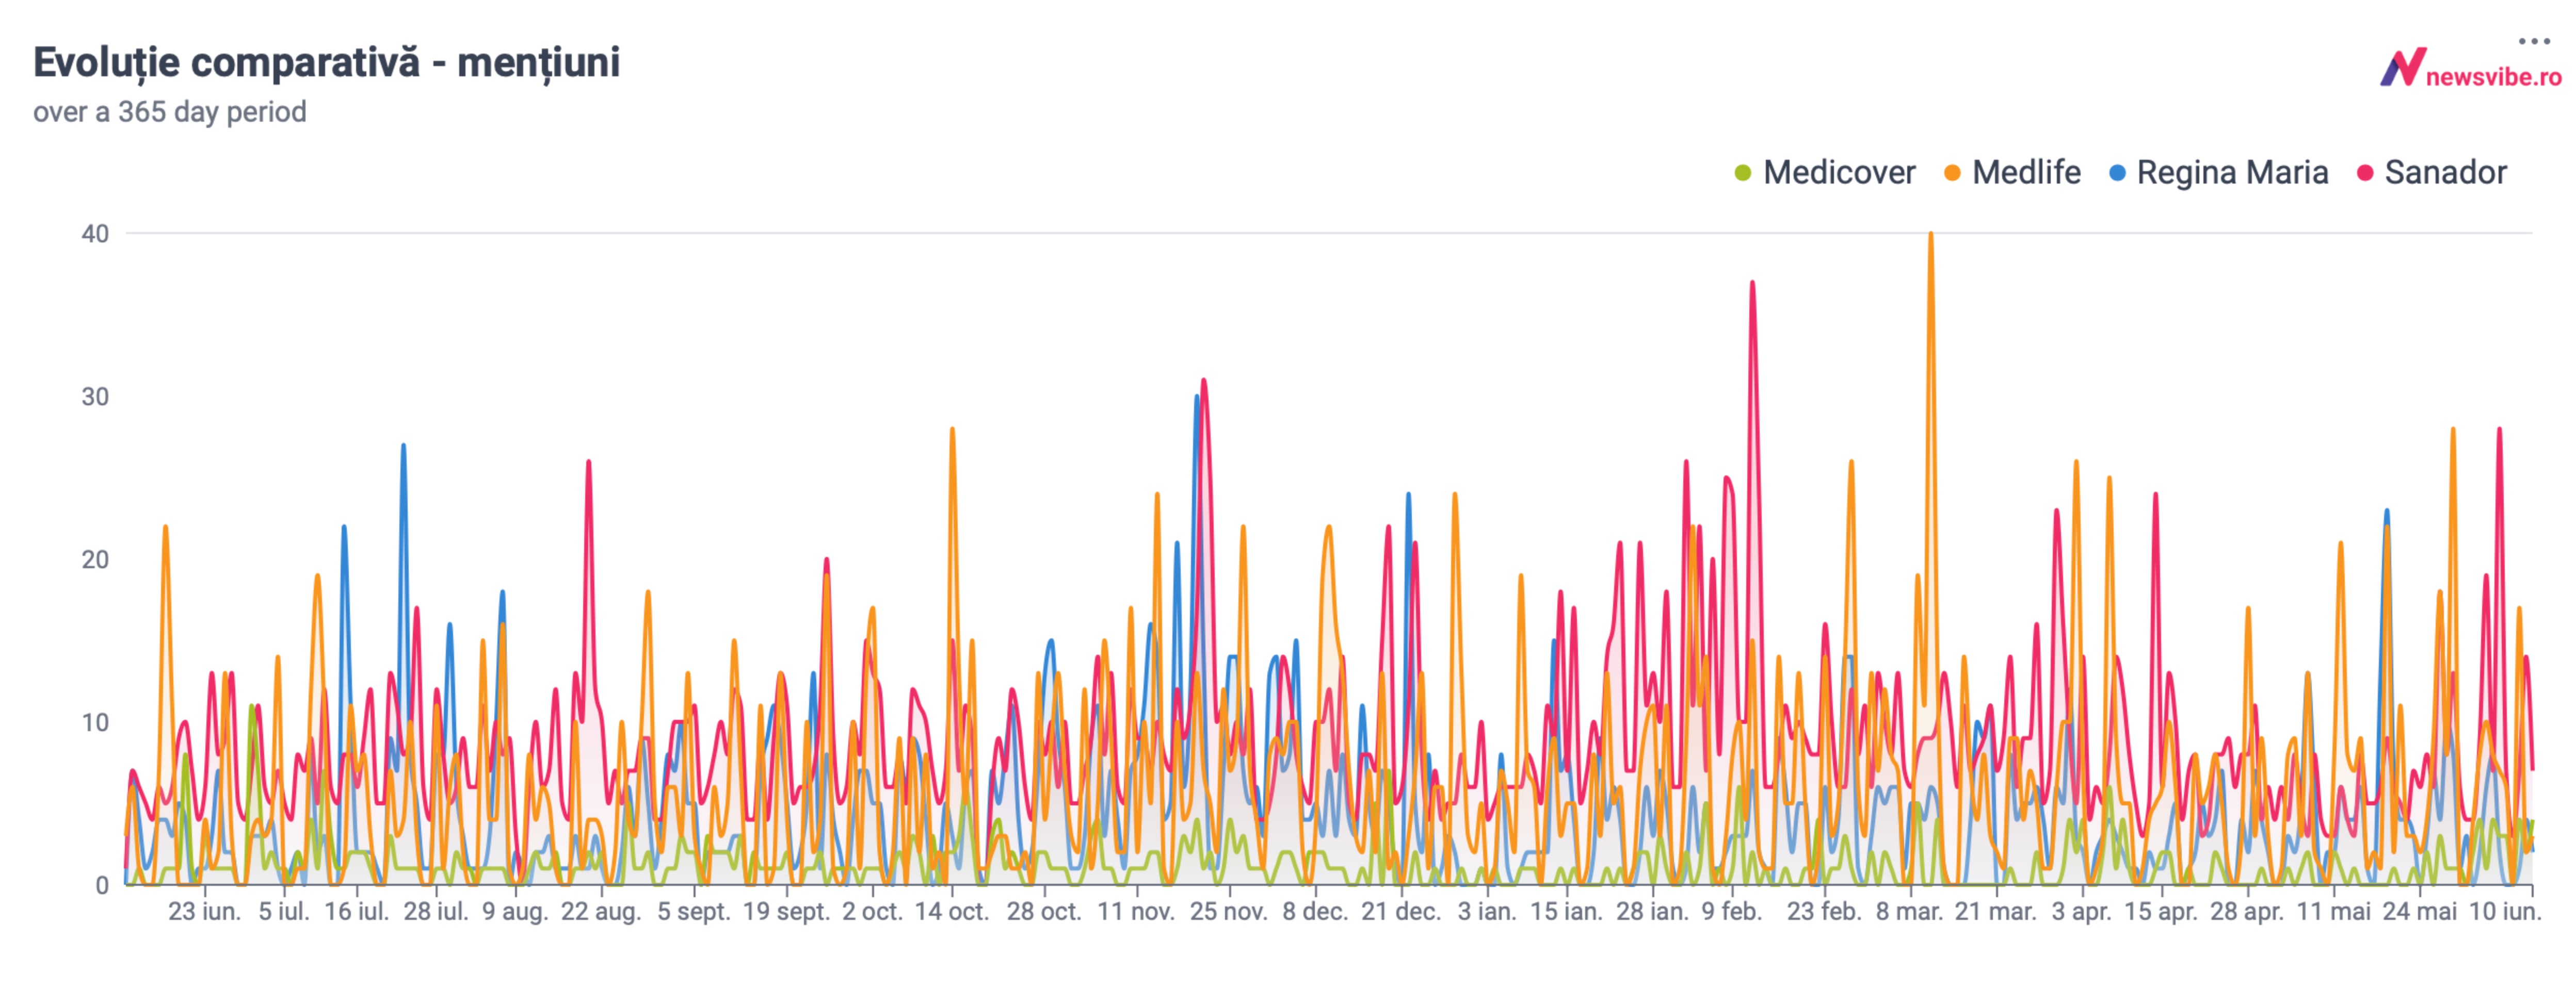This screenshot has height=990, width=2576.
Task: Click the '21 dec.' x-axis date label
Action: (1401, 912)
